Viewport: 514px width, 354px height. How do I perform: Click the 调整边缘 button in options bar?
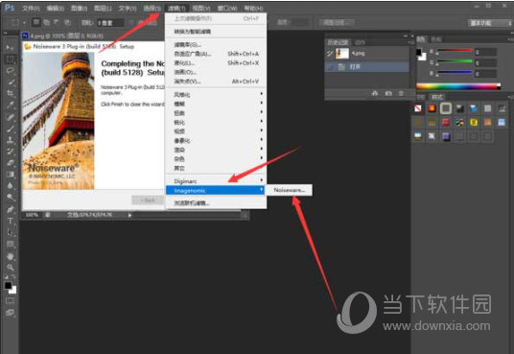336,23
